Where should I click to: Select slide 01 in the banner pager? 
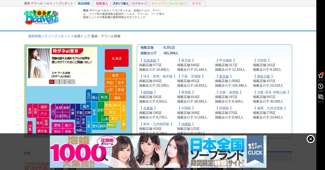pos(51,82)
